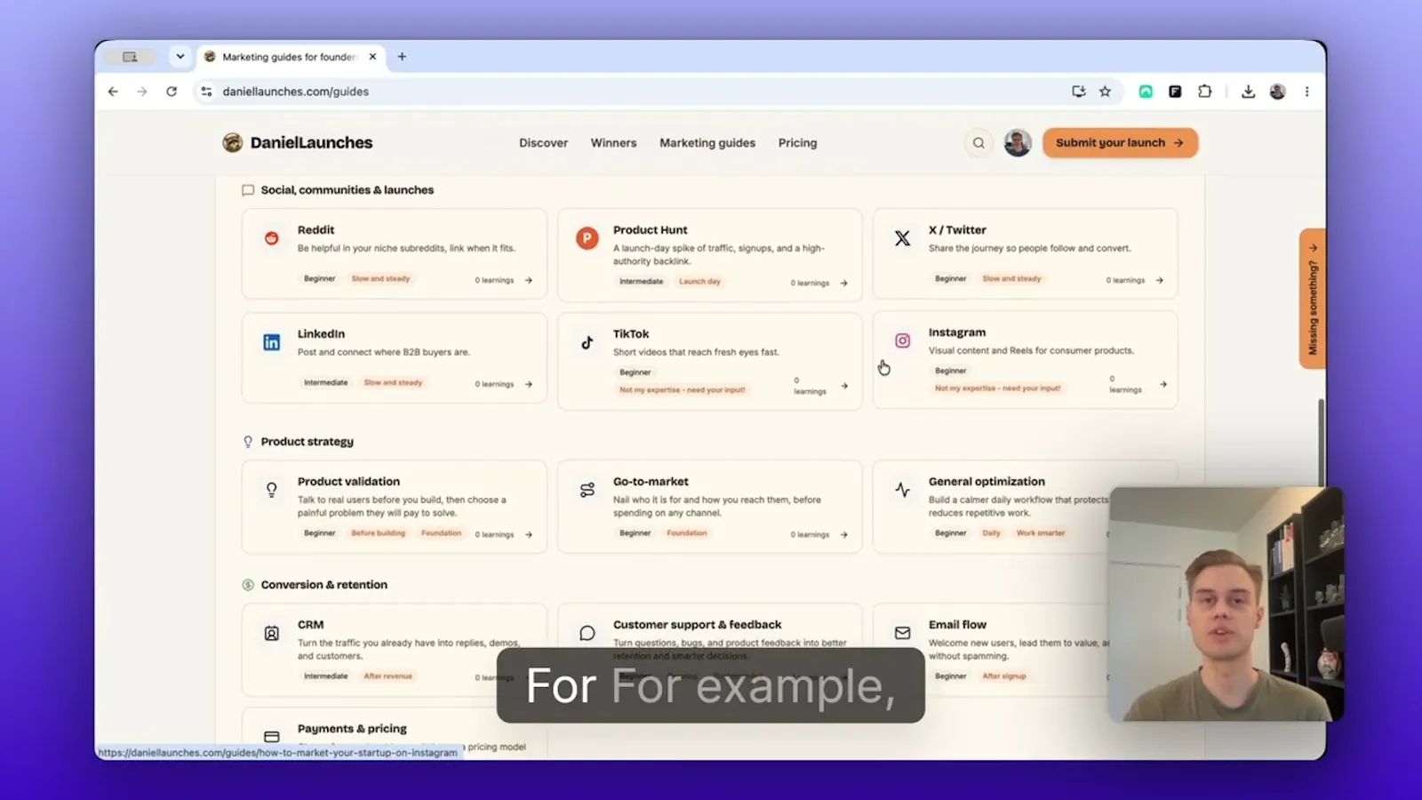The height and width of the screenshot is (800, 1422).
Task: Click the General optimization pulse icon
Action: [902, 490]
